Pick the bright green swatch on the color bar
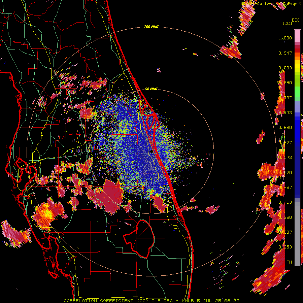The width and height of the screenshot is (303, 303). pyautogui.click(x=297, y=92)
